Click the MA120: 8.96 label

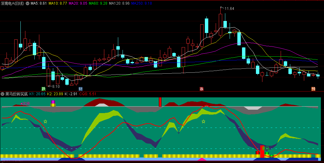[x=119, y=3]
